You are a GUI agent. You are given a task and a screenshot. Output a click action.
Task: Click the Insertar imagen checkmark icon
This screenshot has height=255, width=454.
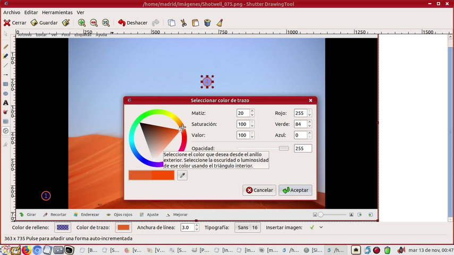point(312,227)
